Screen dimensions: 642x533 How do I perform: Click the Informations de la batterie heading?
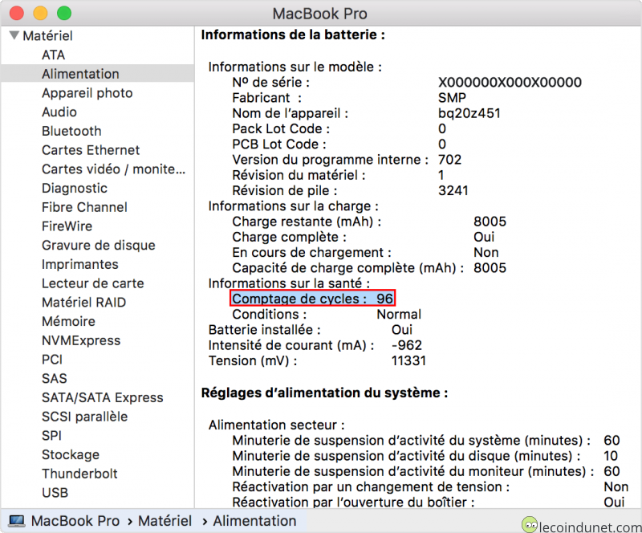point(293,35)
